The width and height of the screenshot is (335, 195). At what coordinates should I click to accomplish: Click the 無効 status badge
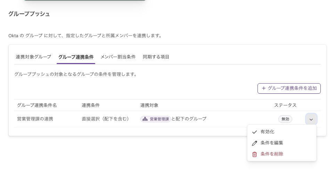[285, 119]
